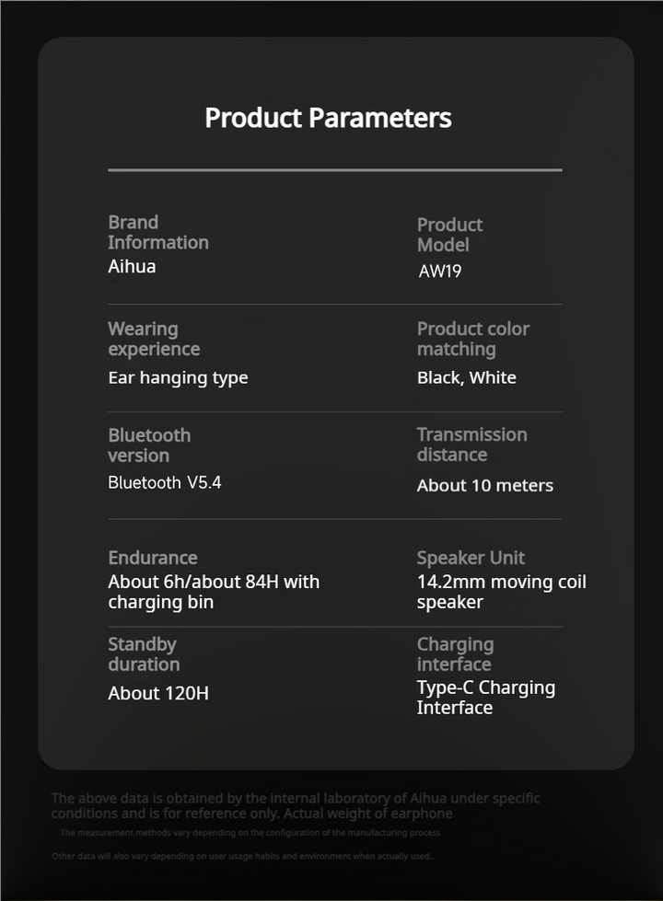The width and height of the screenshot is (663, 901).
Task: Click the Black, White color value
Action: [x=466, y=377]
